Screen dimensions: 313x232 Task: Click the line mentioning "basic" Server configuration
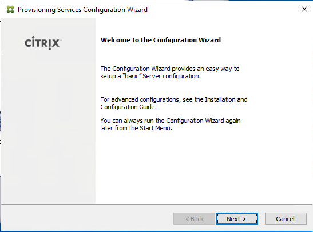point(150,76)
